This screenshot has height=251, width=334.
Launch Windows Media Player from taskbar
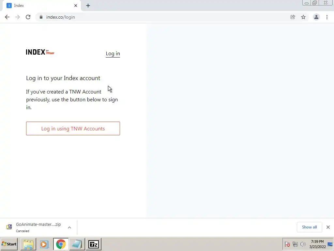(x=44, y=244)
